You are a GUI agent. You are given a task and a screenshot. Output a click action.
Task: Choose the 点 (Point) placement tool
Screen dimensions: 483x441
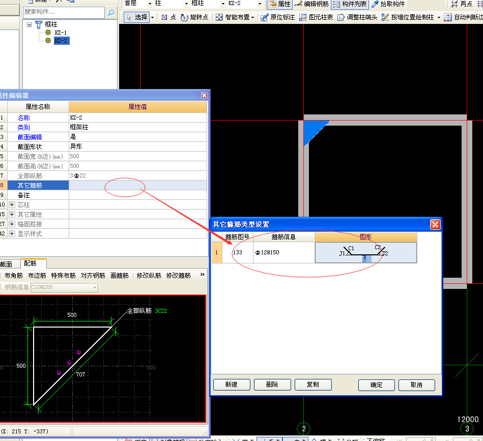pos(169,17)
